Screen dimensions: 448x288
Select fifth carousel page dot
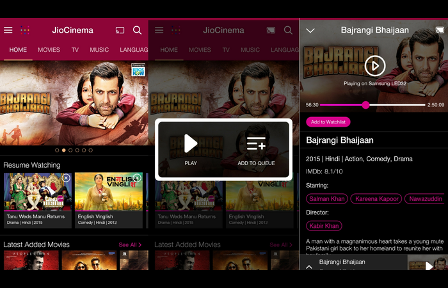[84, 150]
